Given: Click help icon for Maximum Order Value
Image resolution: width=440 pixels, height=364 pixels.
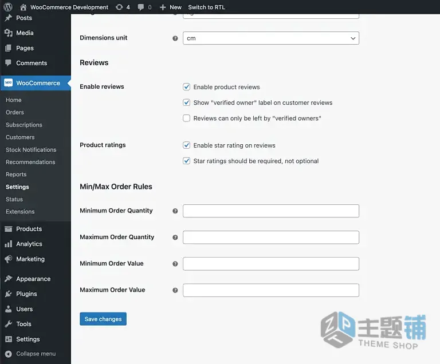Looking at the screenshot, I should [x=175, y=290].
